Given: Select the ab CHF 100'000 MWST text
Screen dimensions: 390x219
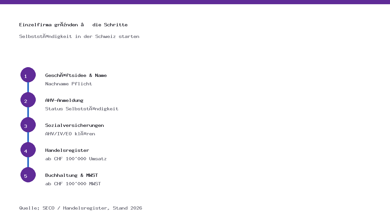Looking at the screenshot, I should [73, 184].
